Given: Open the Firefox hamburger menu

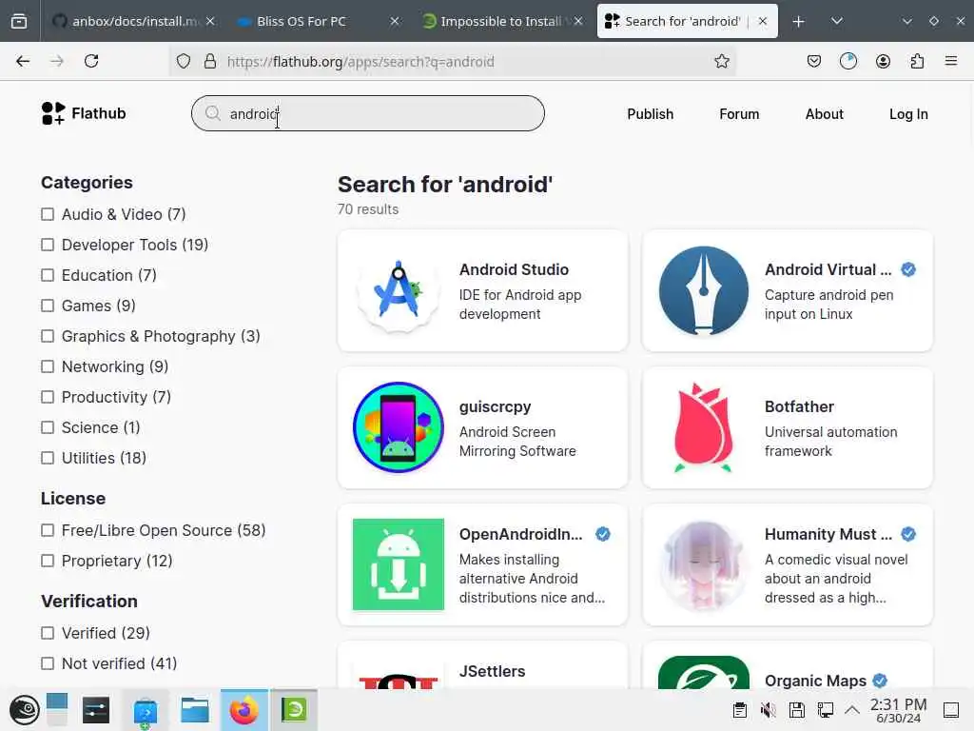Looking at the screenshot, I should click(951, 61).
